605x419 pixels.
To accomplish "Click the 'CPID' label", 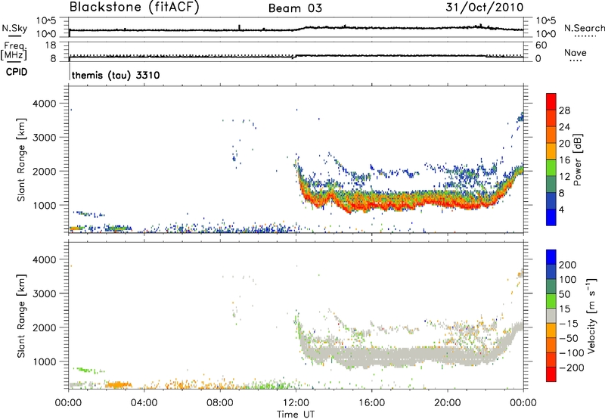I will click(x=17, y=72).
